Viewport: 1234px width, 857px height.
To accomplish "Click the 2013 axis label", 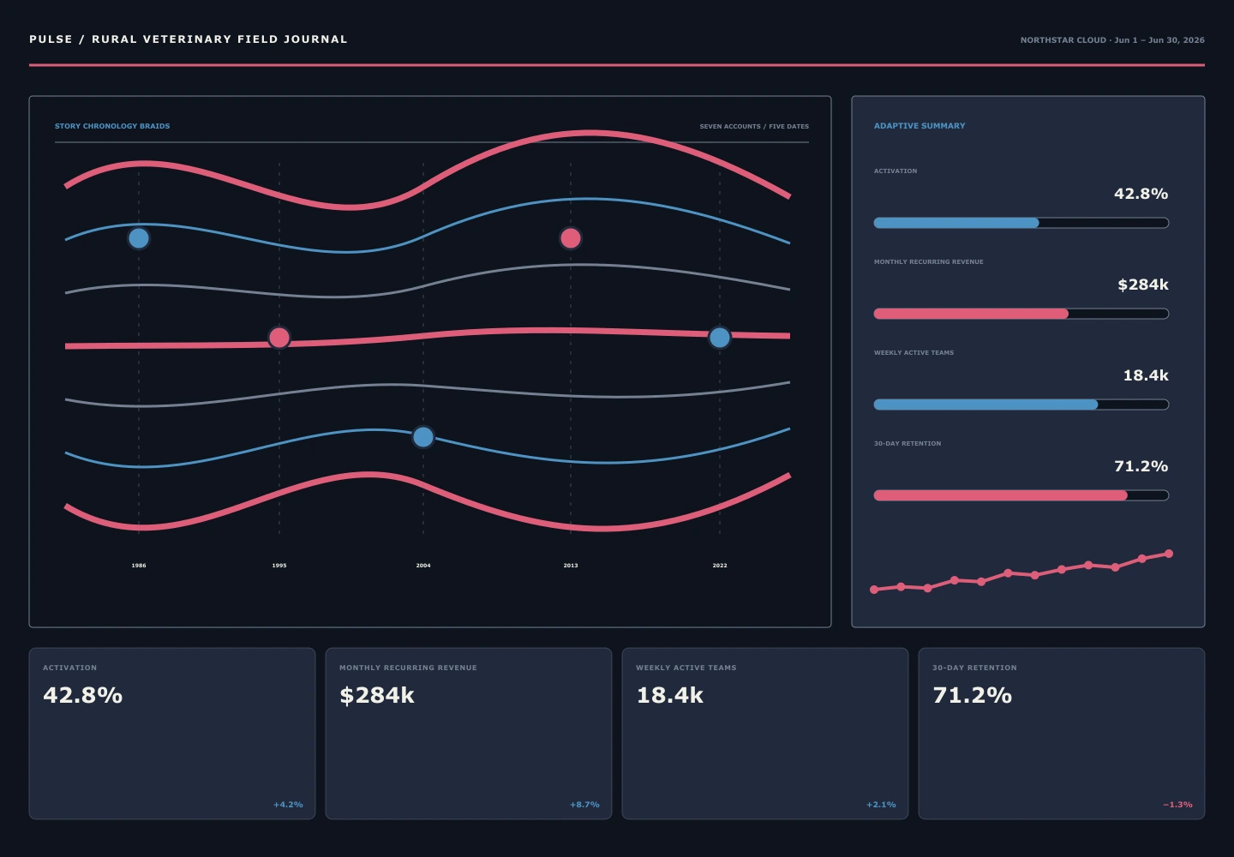I will coord(571,566).
